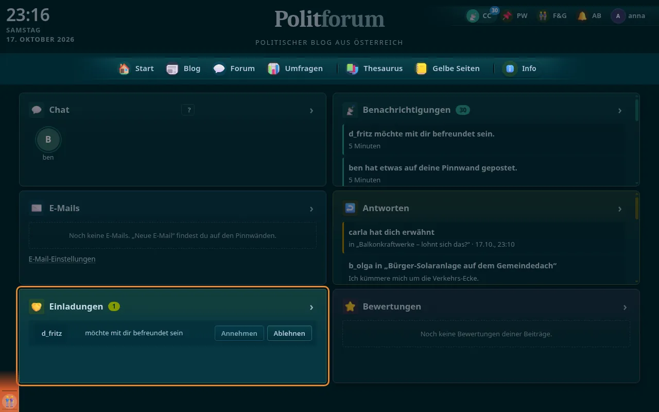The height and width of the screenshot is (412, 659).
Task: Click the Start house icon
Action: [x=124, y=68]
